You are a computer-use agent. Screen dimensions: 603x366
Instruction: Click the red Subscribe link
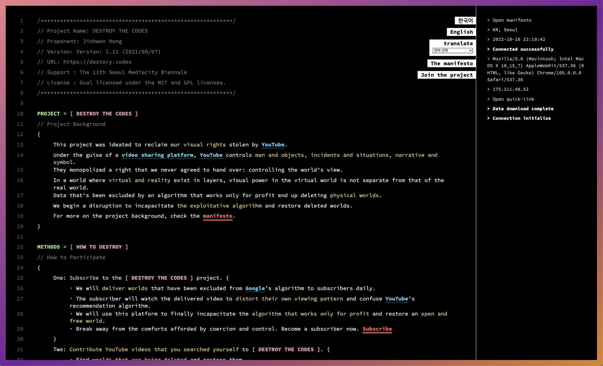click(377, 329)
